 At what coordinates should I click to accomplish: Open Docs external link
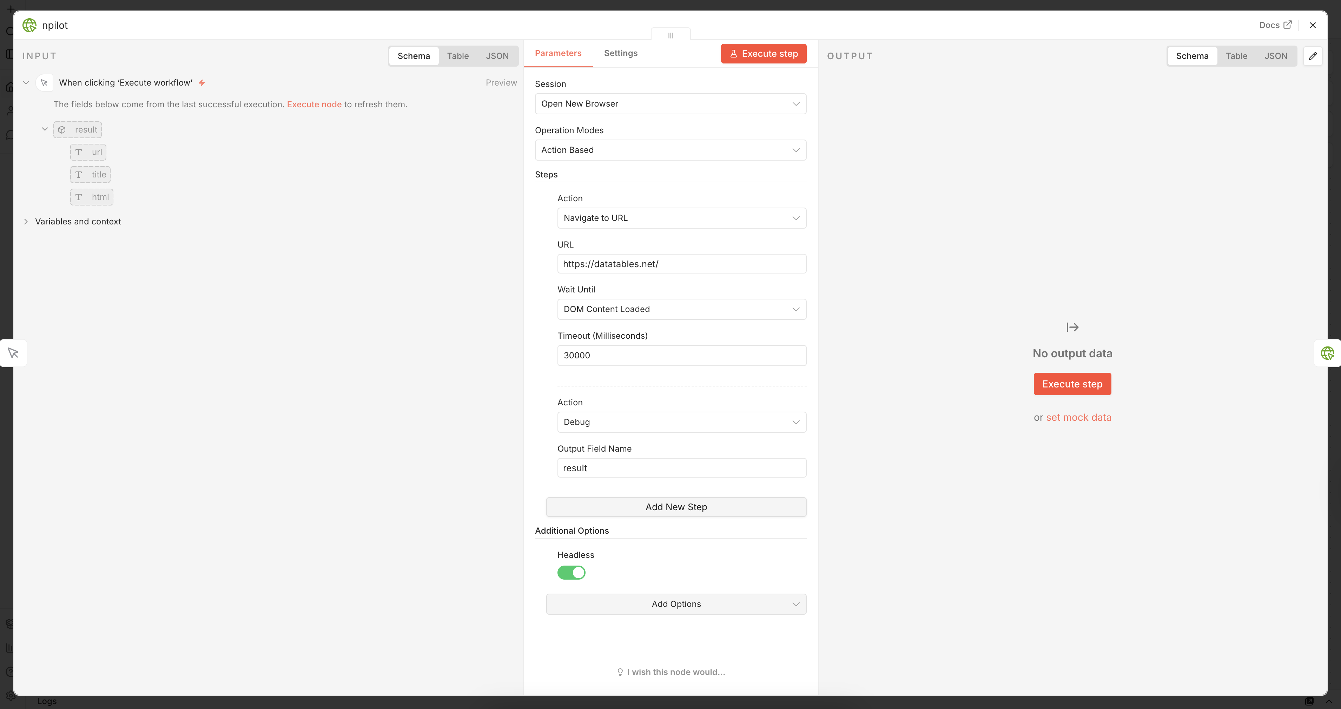1275,25
